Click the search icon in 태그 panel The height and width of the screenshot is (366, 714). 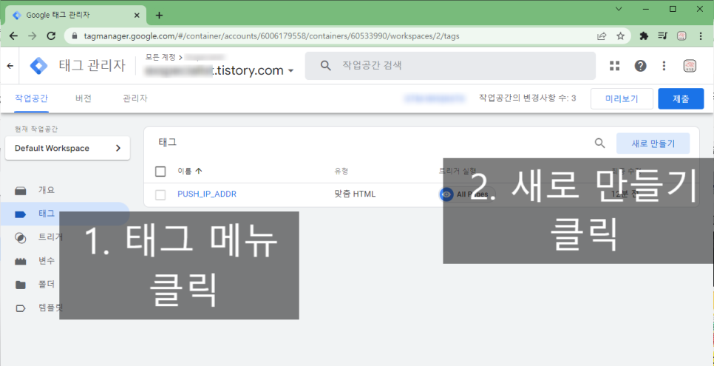(x=599, y=143)
